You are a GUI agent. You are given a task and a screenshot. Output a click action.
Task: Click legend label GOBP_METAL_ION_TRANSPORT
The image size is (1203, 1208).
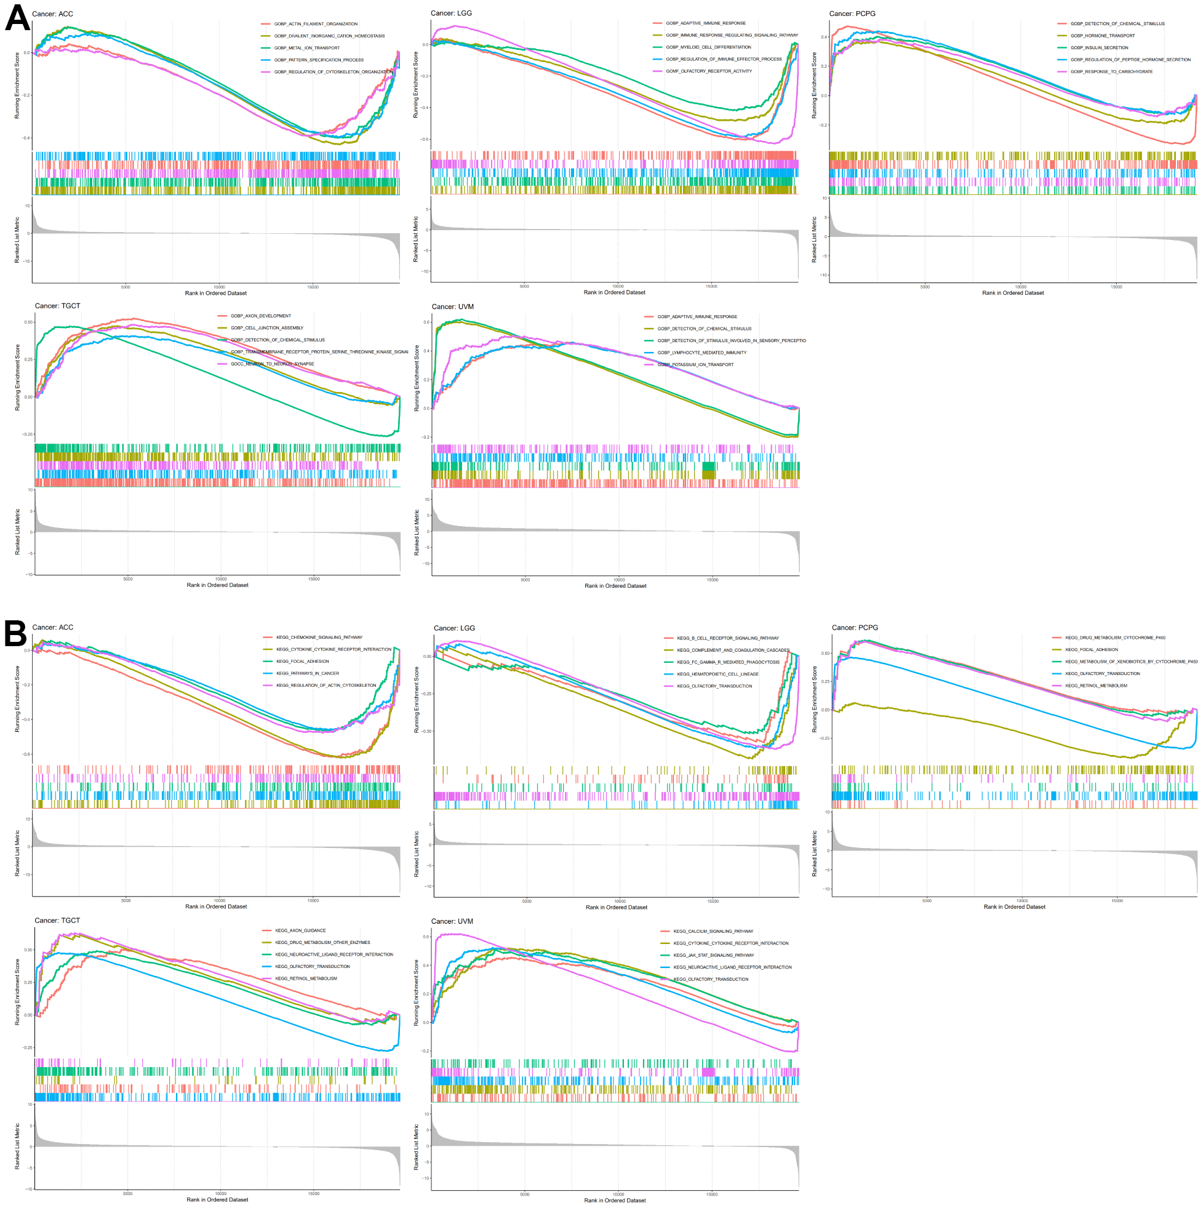(x=307, y=47)
